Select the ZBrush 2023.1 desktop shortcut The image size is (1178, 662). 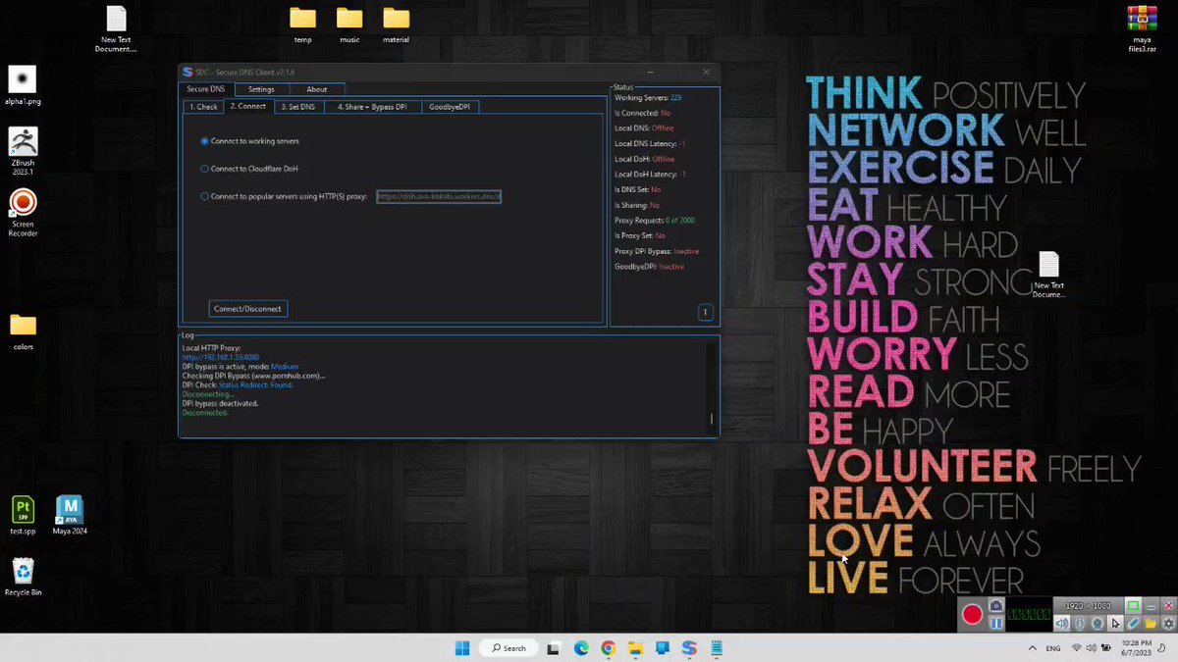click(23, 151)
